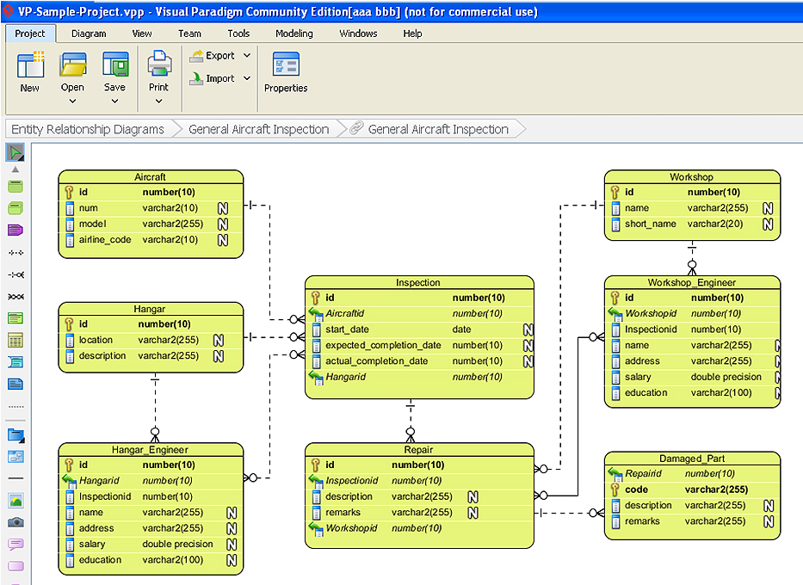This screenshot has height=585, width=803.
Task: Select the arrow pointer selection tool
Action: (x=15, y=153)
